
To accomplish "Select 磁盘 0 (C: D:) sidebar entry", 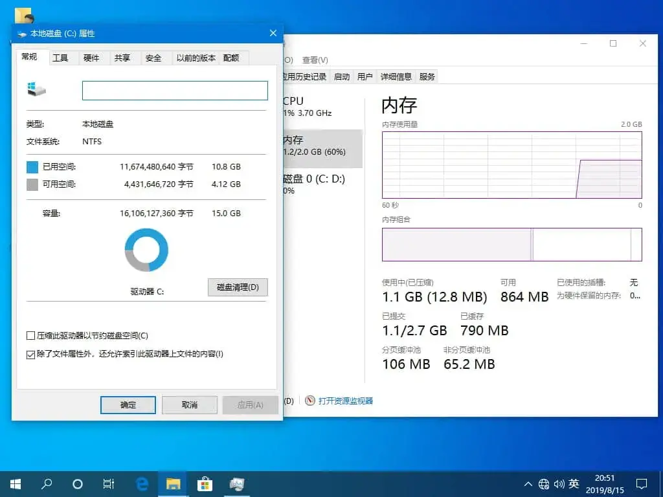I will point(322,184).
